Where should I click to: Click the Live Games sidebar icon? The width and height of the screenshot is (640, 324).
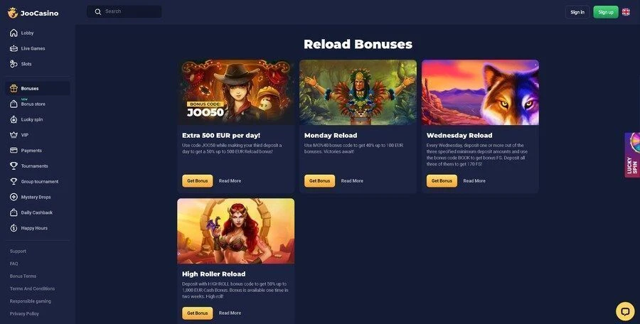point(14,48)
